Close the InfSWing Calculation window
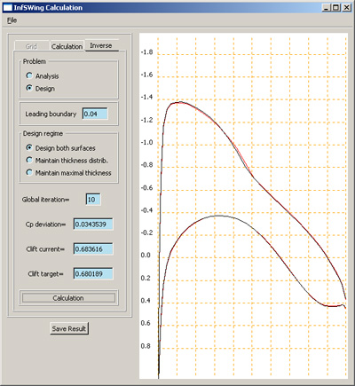355x386 pixels. [346, 7]
